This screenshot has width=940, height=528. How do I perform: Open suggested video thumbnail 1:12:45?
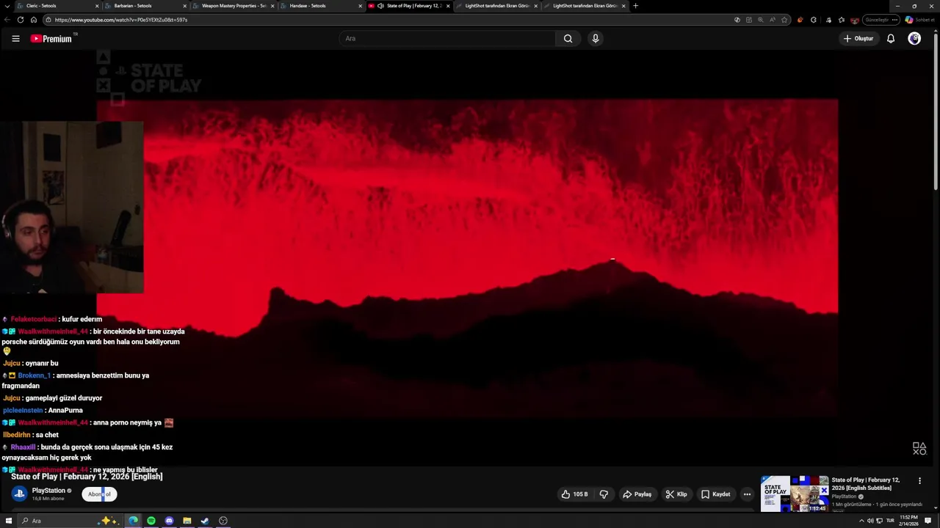pyautogui.click(x=795, y=494)
